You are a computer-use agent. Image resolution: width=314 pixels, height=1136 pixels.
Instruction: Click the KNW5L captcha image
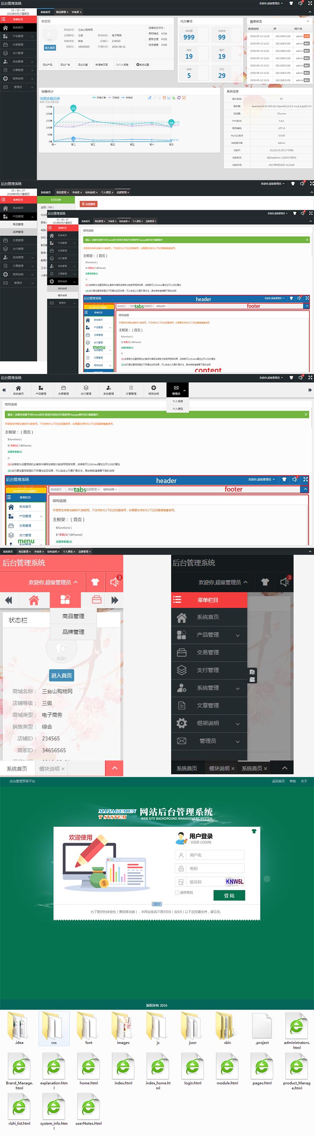coord(234,882)
